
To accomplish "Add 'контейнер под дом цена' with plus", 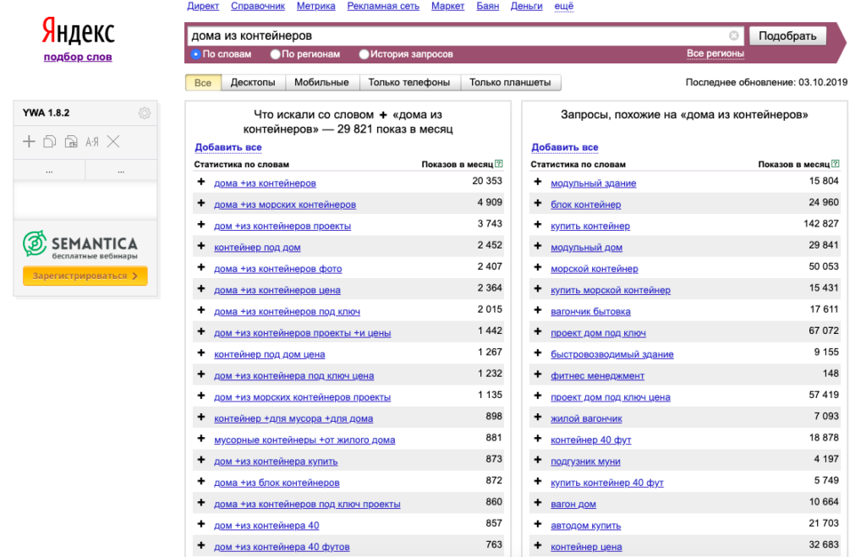I will click(201, 353).
